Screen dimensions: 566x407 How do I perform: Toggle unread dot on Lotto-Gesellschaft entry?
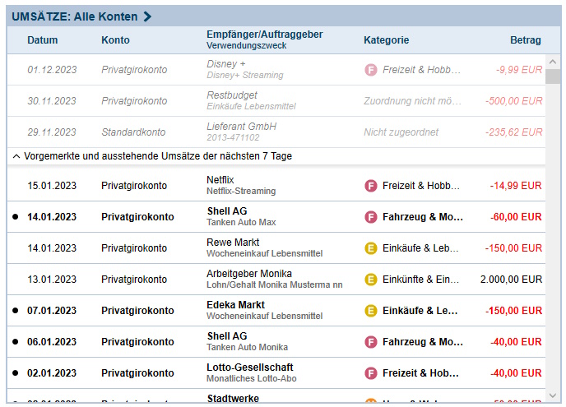15,373
